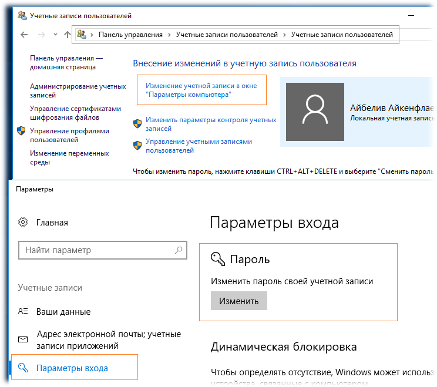Click the forward navigation arrow
The width and height of the screenshot is (437, 387).
click(x=42, y=35)
